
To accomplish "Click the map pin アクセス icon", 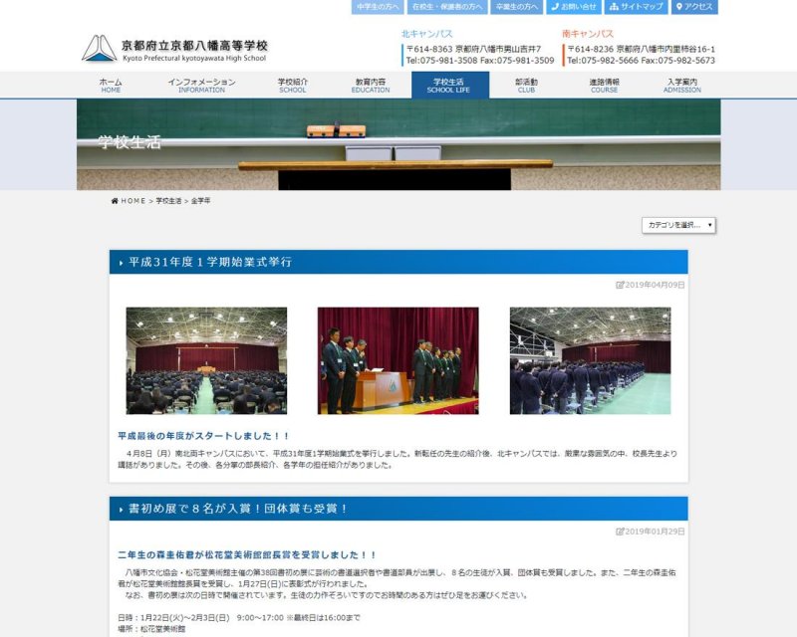I will 679,7.
